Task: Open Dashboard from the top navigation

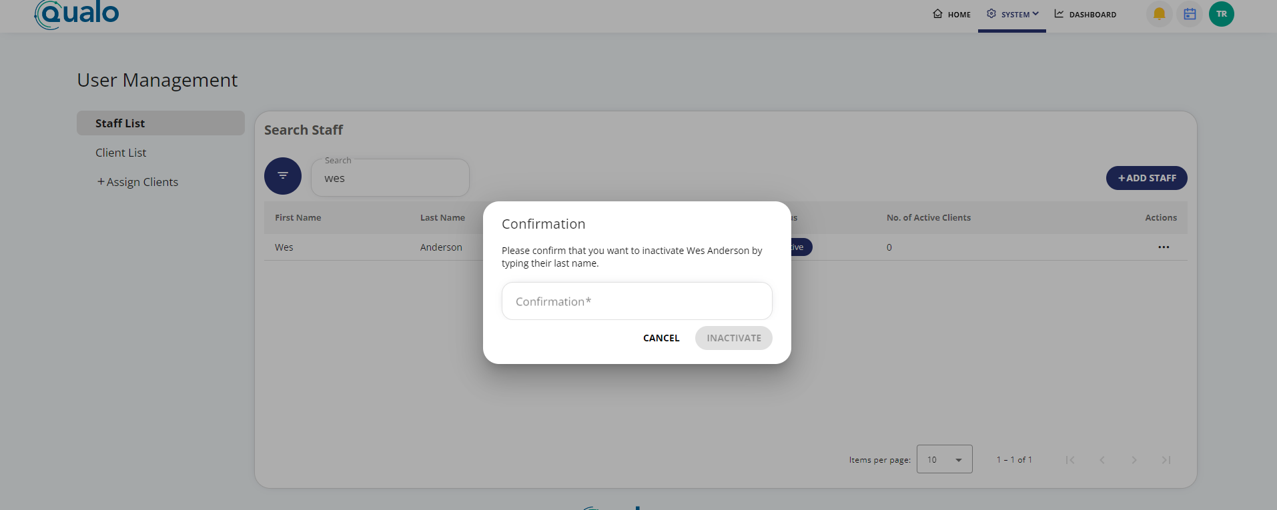Action: click(1085, 15)
